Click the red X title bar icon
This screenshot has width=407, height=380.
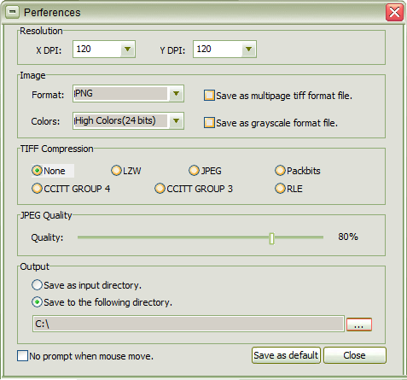coord(394,13)
